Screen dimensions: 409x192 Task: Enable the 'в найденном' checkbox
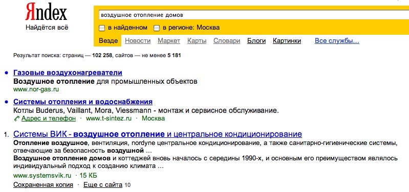[x=102, y=28]
